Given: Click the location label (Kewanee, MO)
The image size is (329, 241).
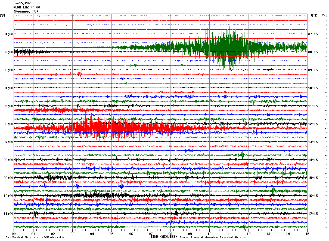Looking at the screenshot, I should 26,11.
